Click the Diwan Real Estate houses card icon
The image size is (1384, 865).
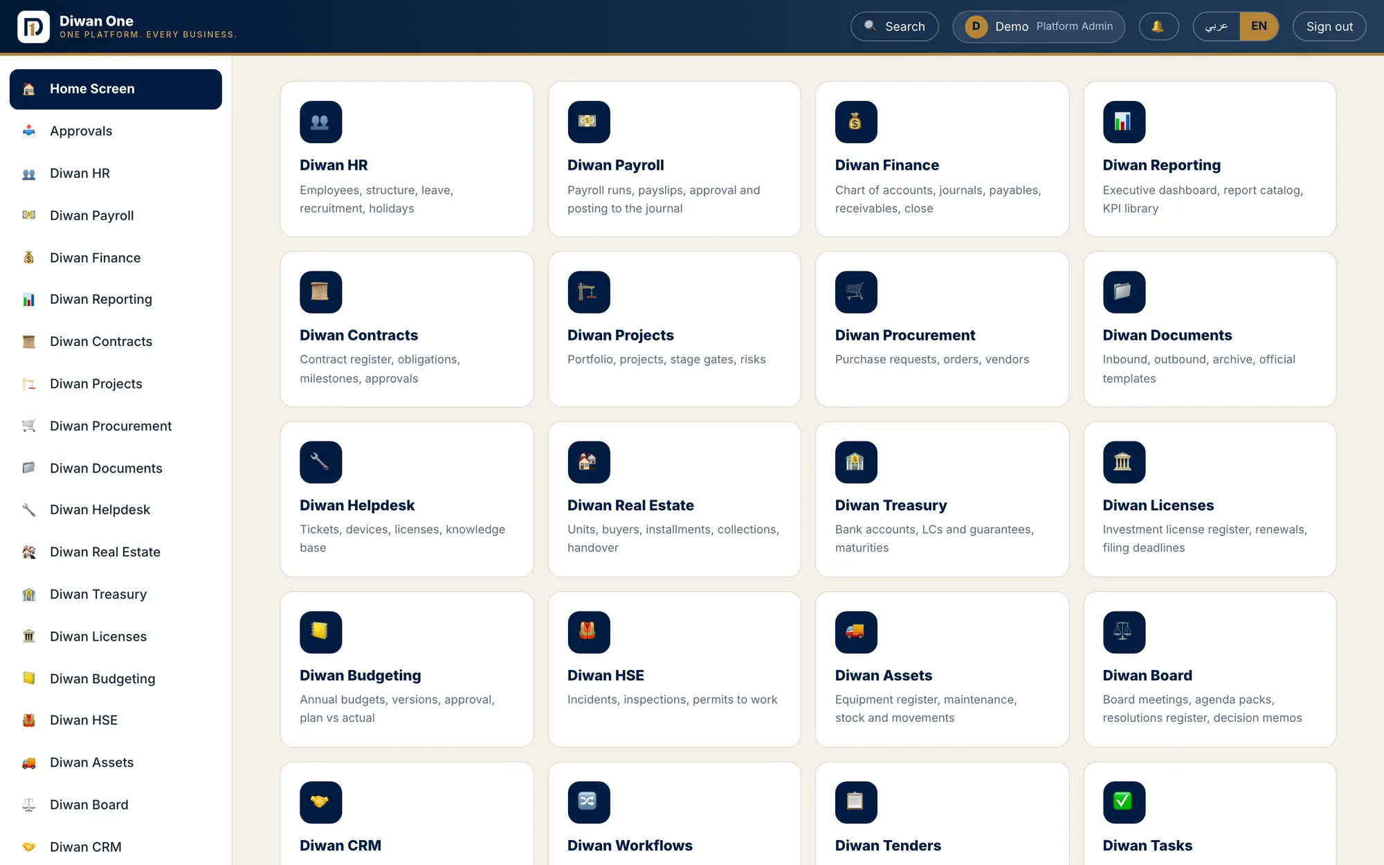[x=588, y=462]
